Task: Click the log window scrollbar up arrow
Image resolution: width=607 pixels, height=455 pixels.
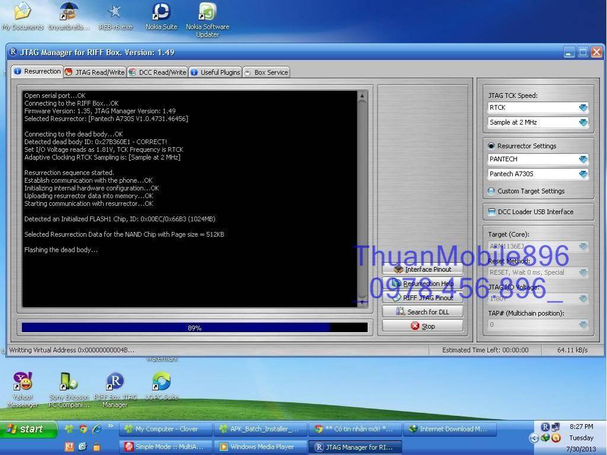Action: [x=362, y=96]
